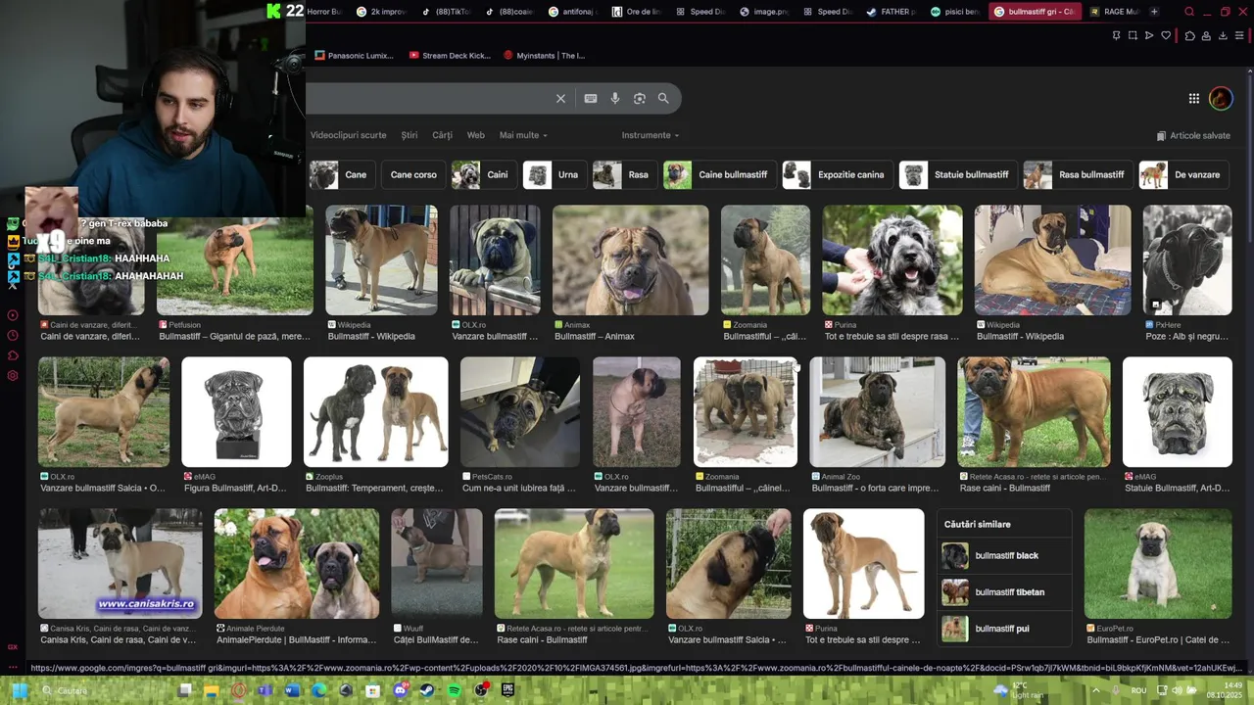The image size is (1254, 705).
Task: Open the Google account avatar
Action: (1221, 98)
